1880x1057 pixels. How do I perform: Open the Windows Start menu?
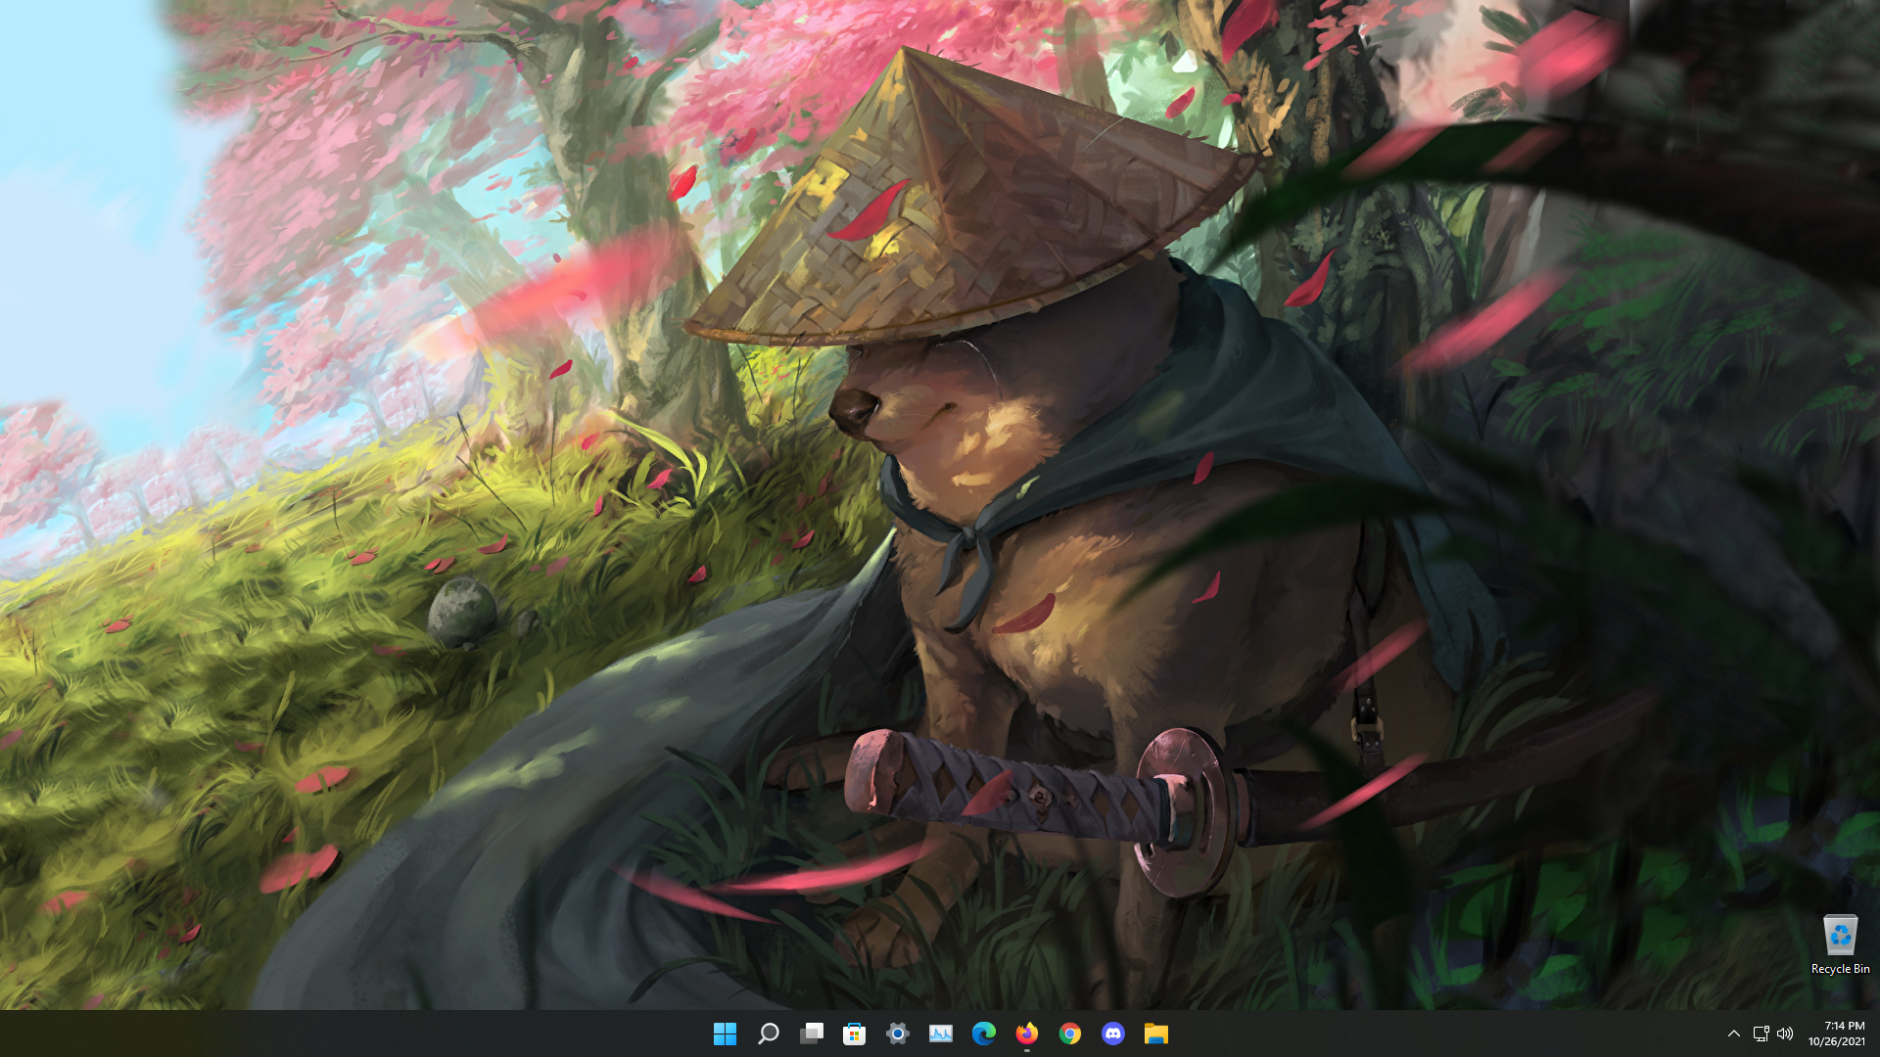click(725, 1034)
